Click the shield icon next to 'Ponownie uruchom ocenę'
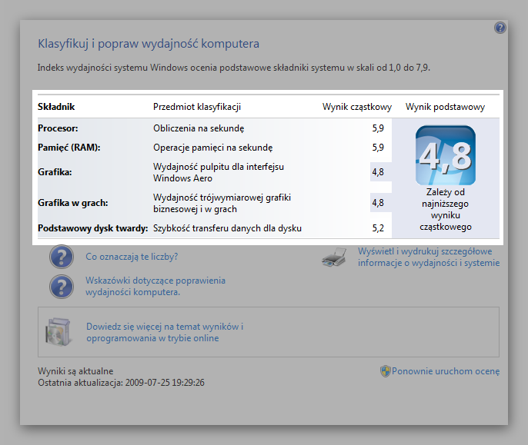This screenshot has width=528, height=445. pos(385,371)
